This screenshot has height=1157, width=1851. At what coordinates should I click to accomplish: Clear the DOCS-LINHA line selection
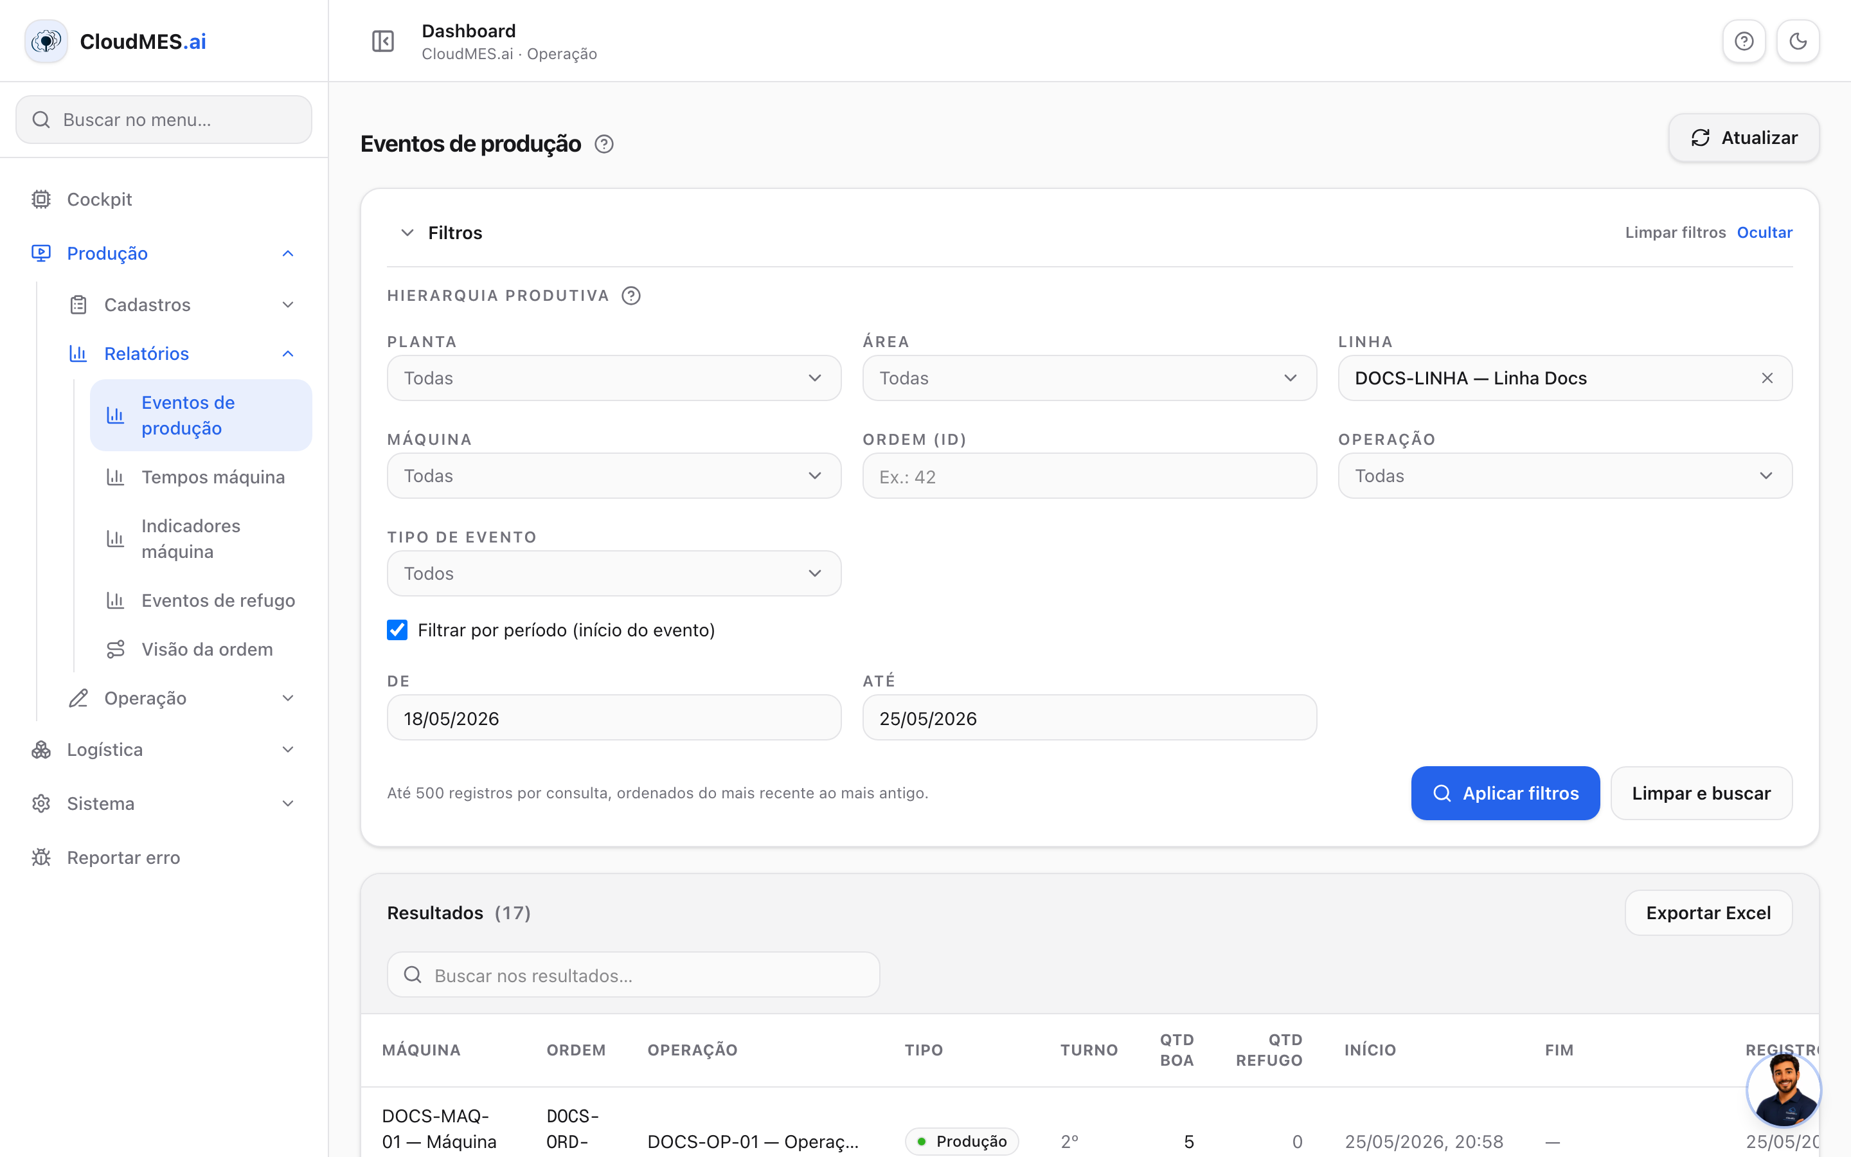coord(1767,378)
